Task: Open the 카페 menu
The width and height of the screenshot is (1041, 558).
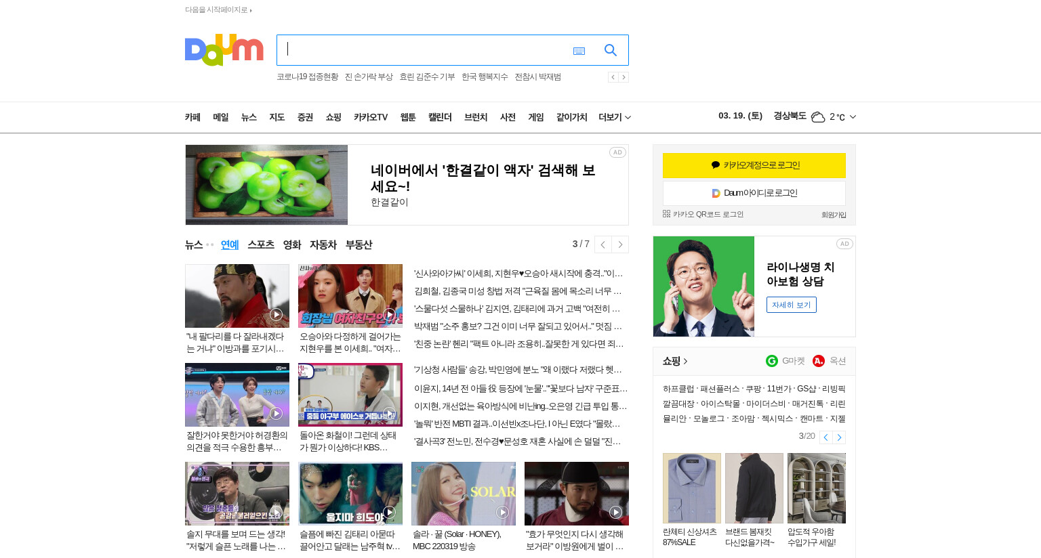Action: coord(192,117)
